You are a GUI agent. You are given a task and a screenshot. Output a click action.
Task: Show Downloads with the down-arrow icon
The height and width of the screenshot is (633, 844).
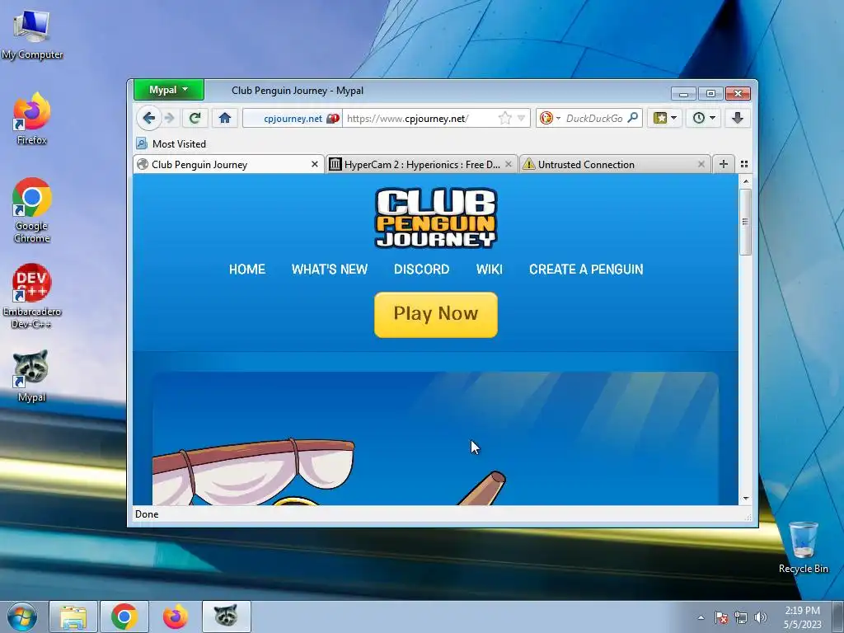738,118
